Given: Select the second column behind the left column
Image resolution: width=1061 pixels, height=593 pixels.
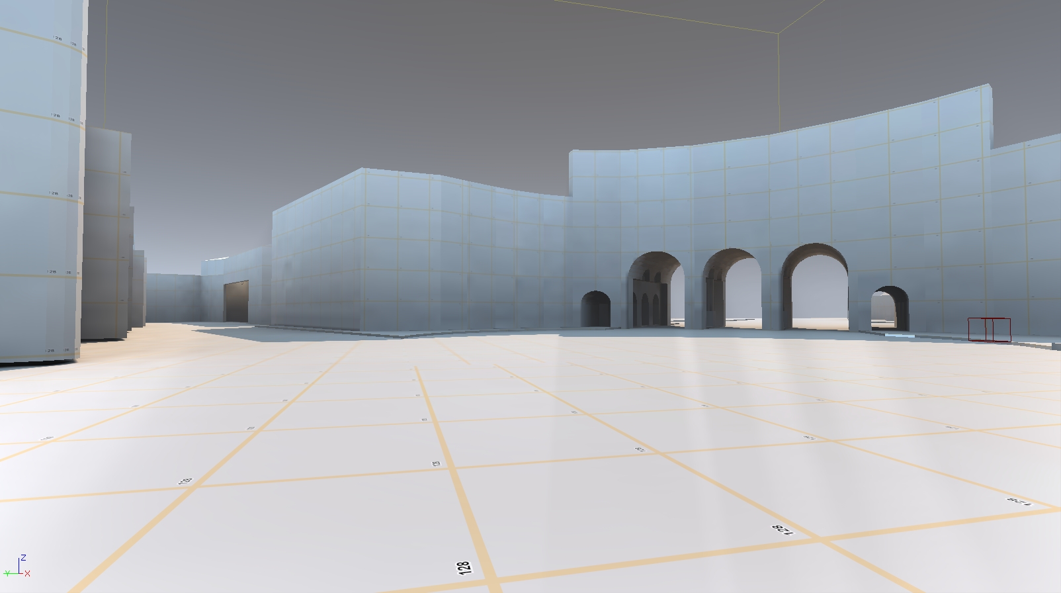Looking at the screenshot, I should [106, 232].
